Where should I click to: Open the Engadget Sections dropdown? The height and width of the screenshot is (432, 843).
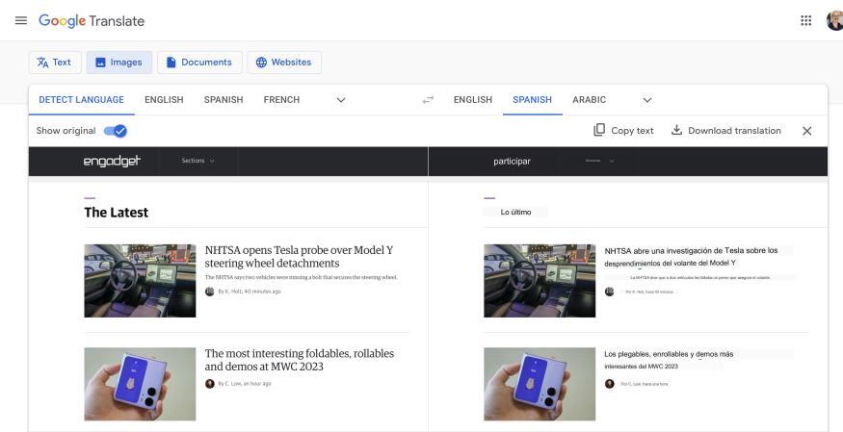click(198, 161)
